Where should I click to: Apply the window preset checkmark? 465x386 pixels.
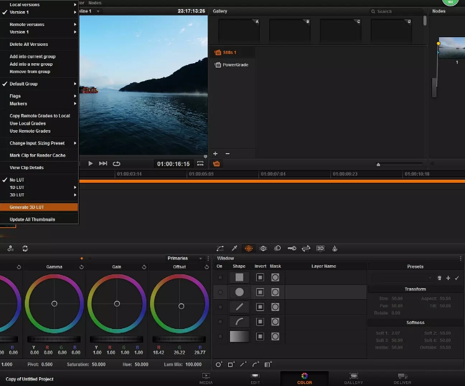(x=457, y=278)
